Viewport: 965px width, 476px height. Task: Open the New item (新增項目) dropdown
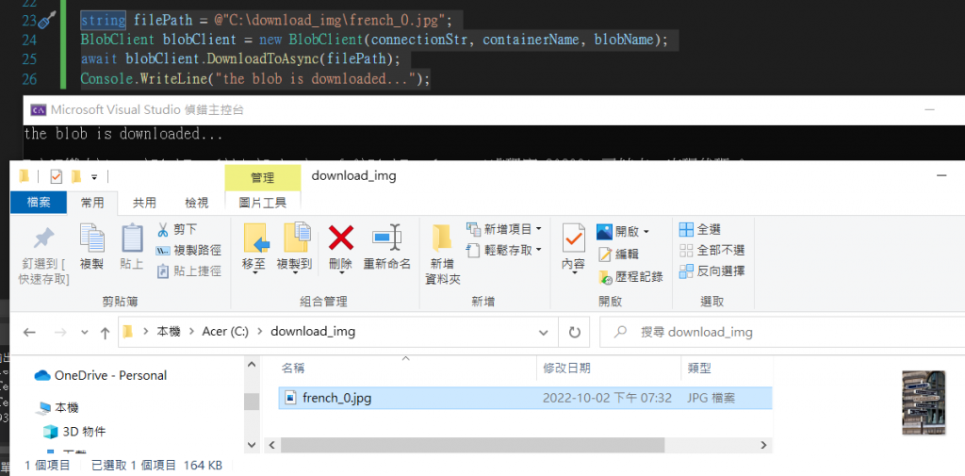[x=504, y=229]
